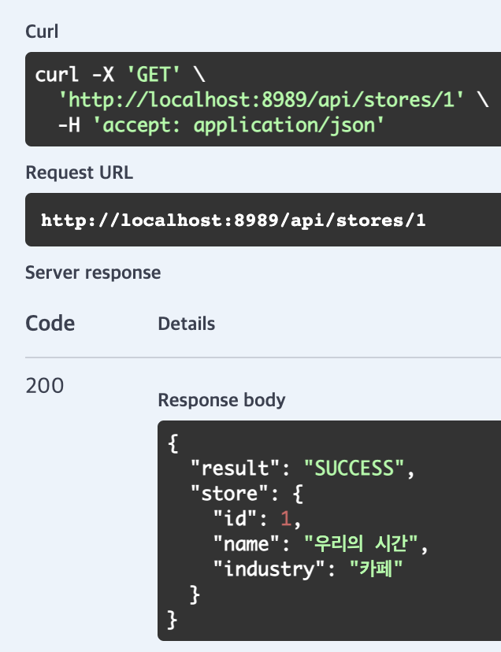Click the "name": "우리의 시간" line
Image resolution: width=501 pixels, height=652 pixels.
point(321,544)
